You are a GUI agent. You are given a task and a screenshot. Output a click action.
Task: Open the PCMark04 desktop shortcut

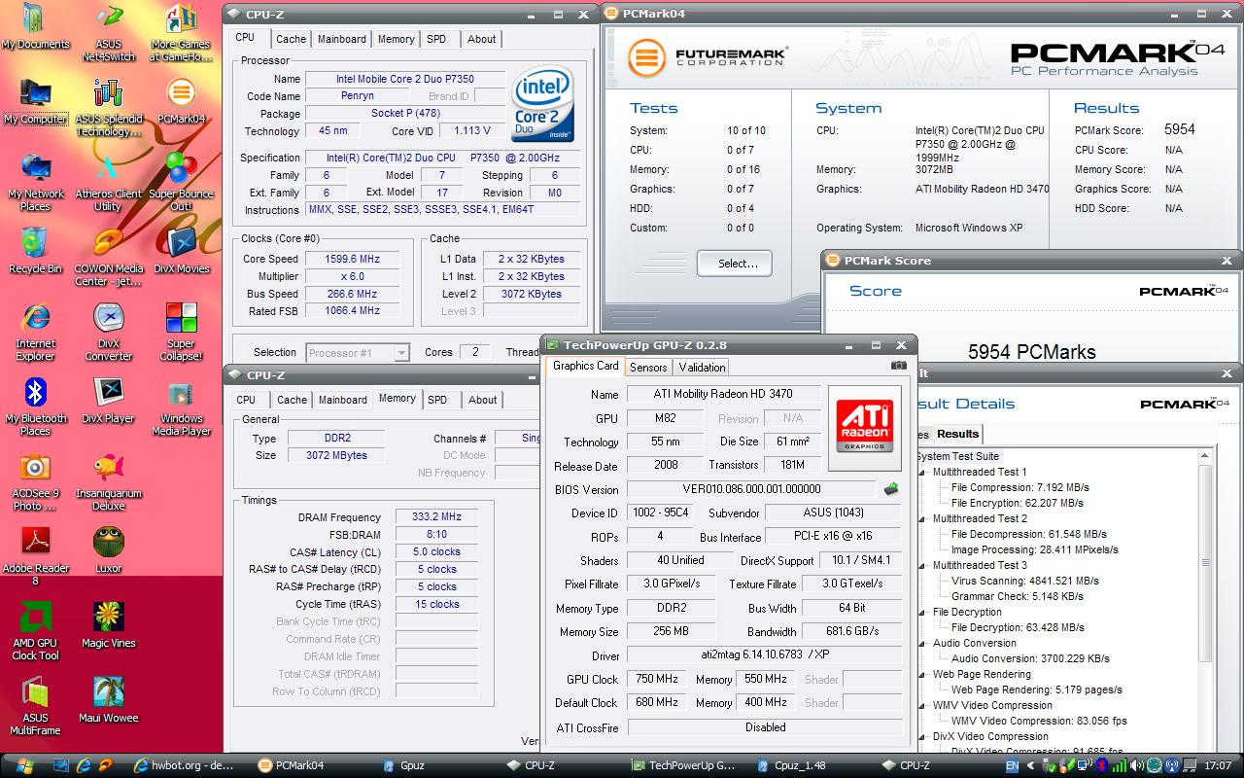181,101
